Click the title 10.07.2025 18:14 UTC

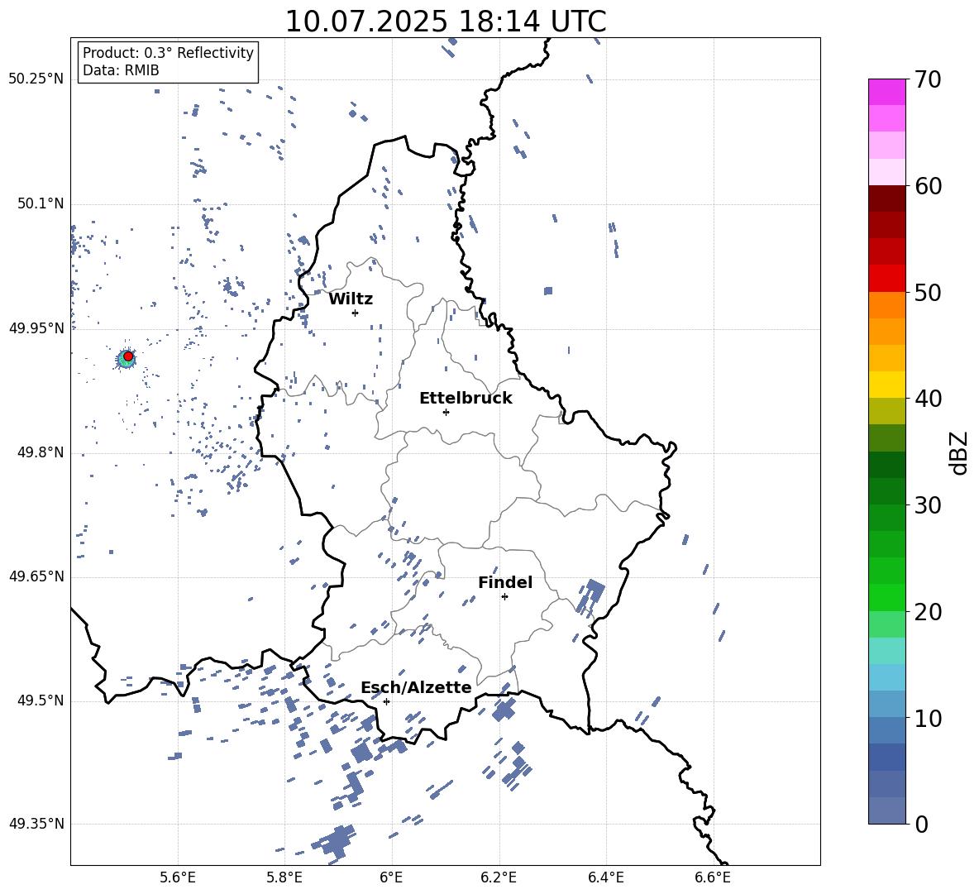(x=446, y=22)
